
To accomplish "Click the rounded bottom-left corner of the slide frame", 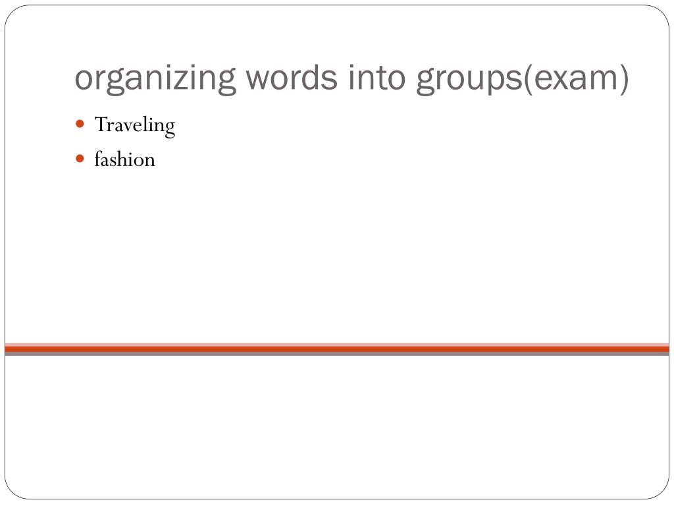I will (x=12, y=492).
